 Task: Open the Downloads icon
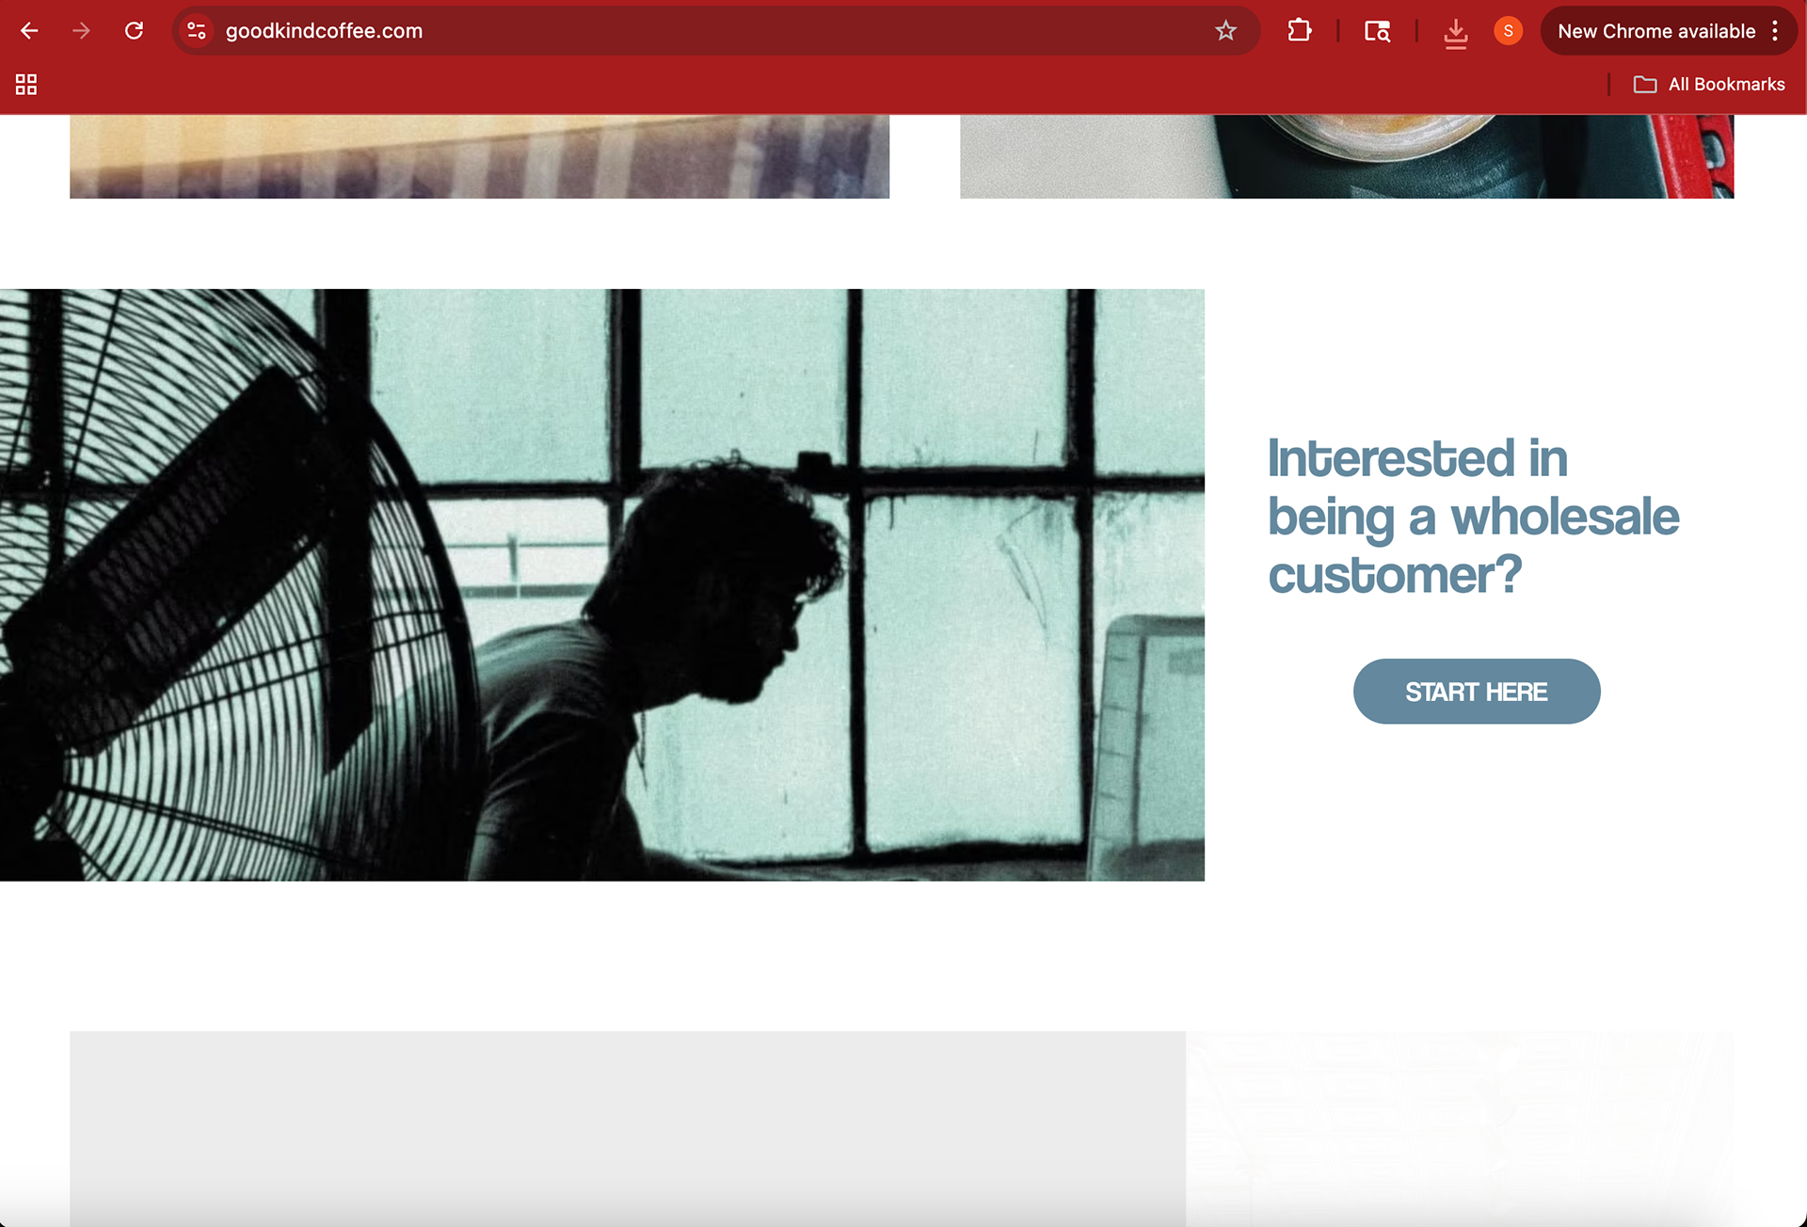pos(1455,33)
